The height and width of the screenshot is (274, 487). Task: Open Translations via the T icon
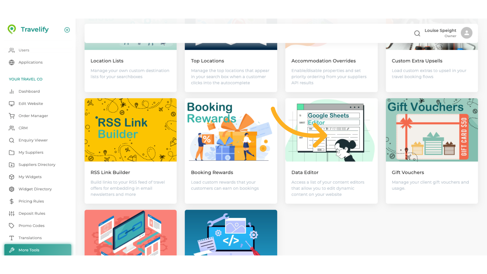point(12,238)
